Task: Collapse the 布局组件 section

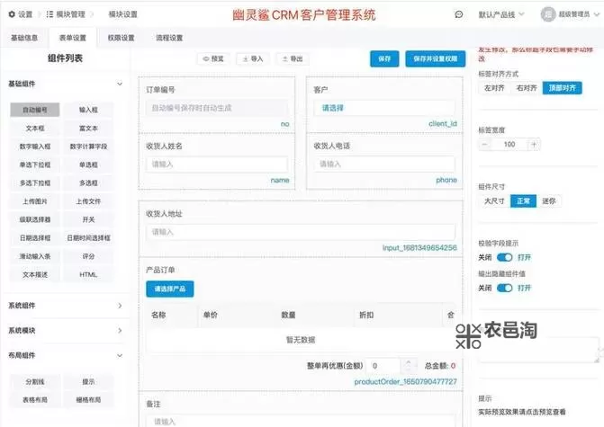Action: click(x=120, y=355)
